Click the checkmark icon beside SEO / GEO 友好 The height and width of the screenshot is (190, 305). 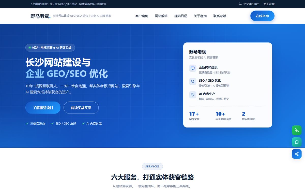pyautogui.click(x=52, y=124)
